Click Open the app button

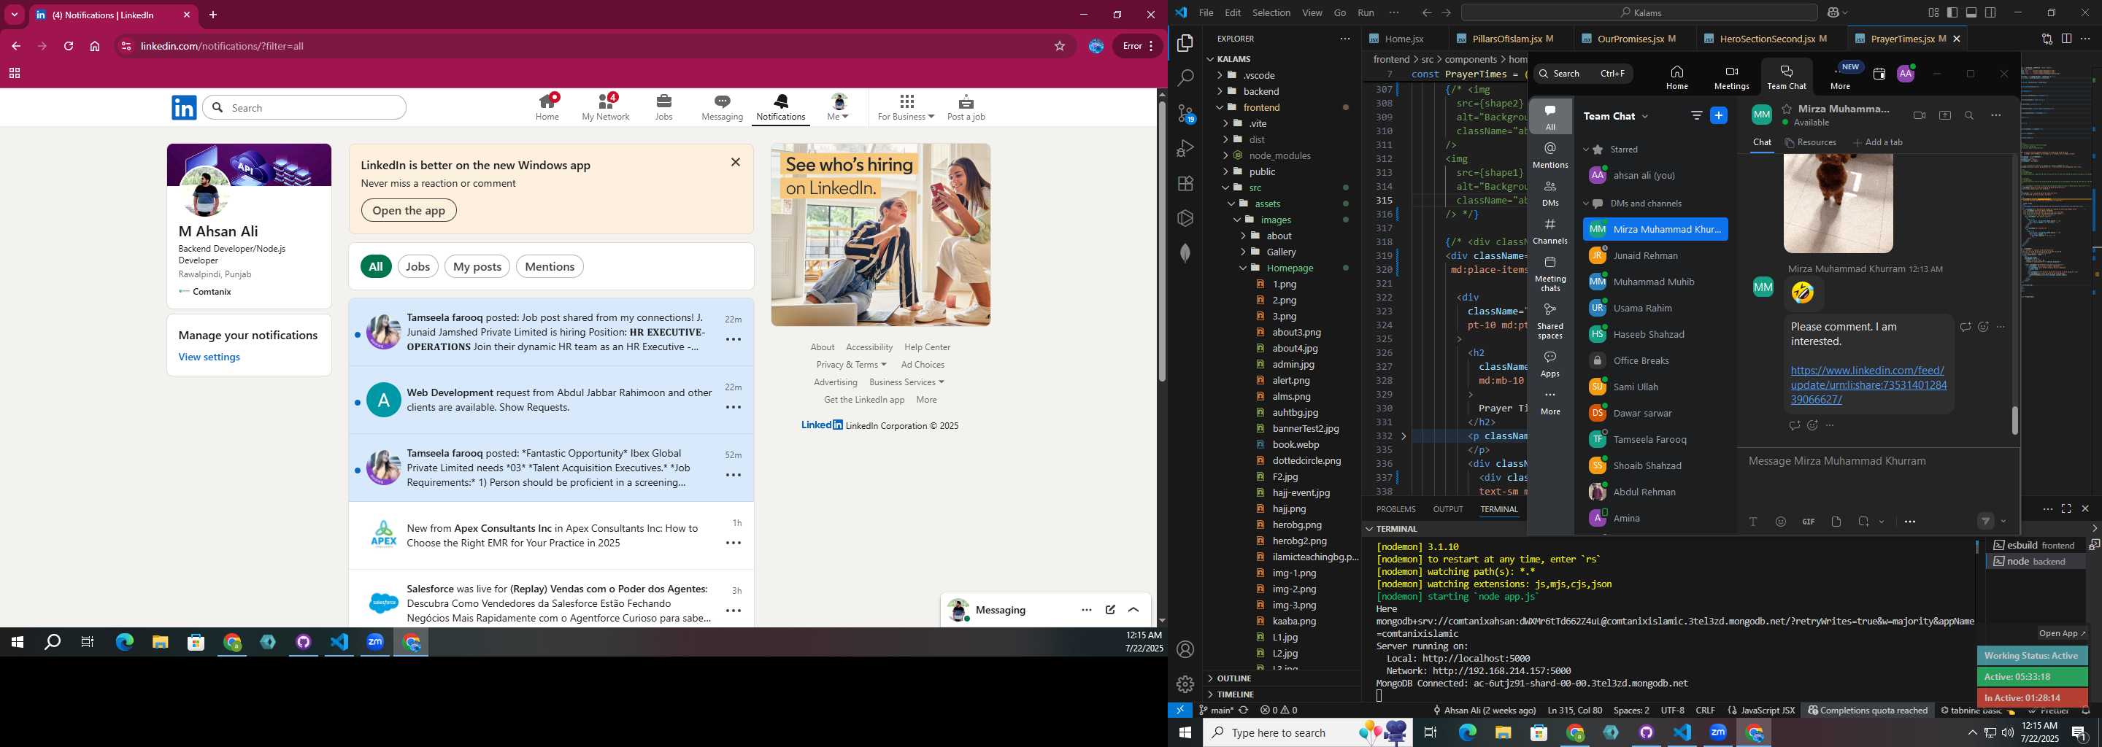[409, 210]
